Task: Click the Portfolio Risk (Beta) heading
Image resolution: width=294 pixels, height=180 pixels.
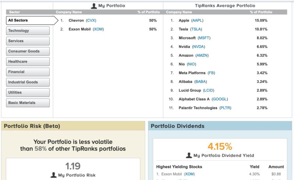Action: (x=32, y=126)
